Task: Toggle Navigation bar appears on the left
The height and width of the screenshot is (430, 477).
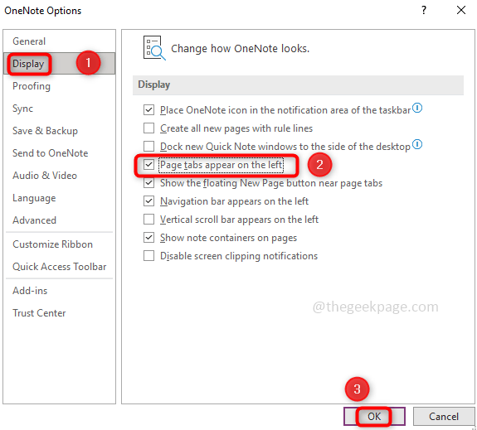Action: (x=148, y=201)
